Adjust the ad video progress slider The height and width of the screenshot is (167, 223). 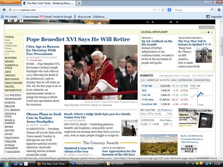tap(171, 22)
